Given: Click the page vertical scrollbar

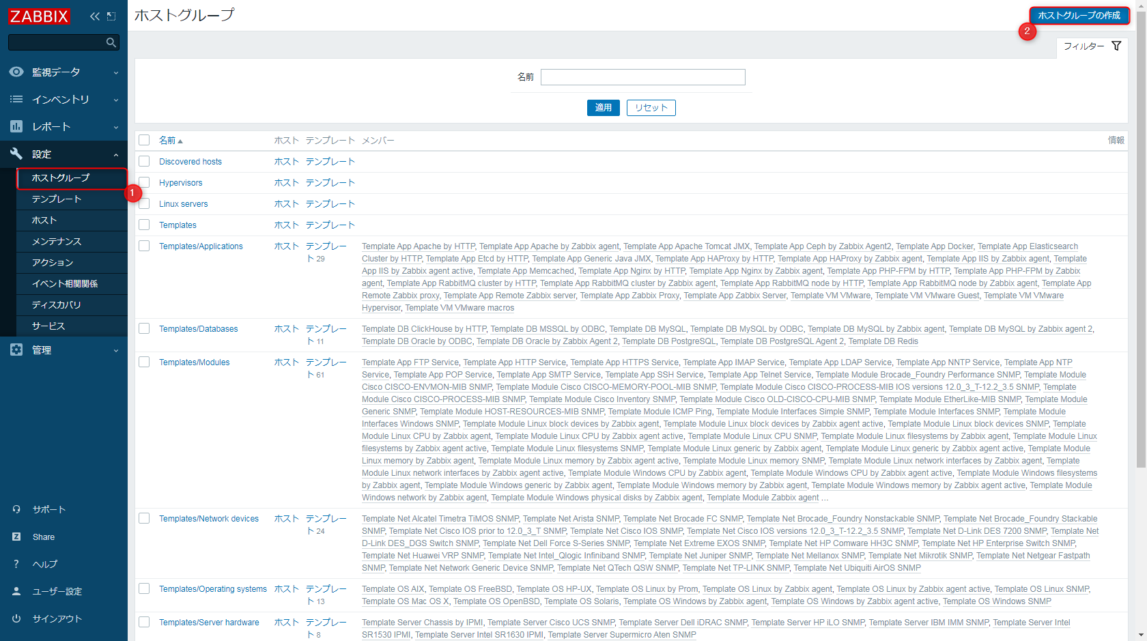Looking at the screenshot, I should click(1141, 239).
